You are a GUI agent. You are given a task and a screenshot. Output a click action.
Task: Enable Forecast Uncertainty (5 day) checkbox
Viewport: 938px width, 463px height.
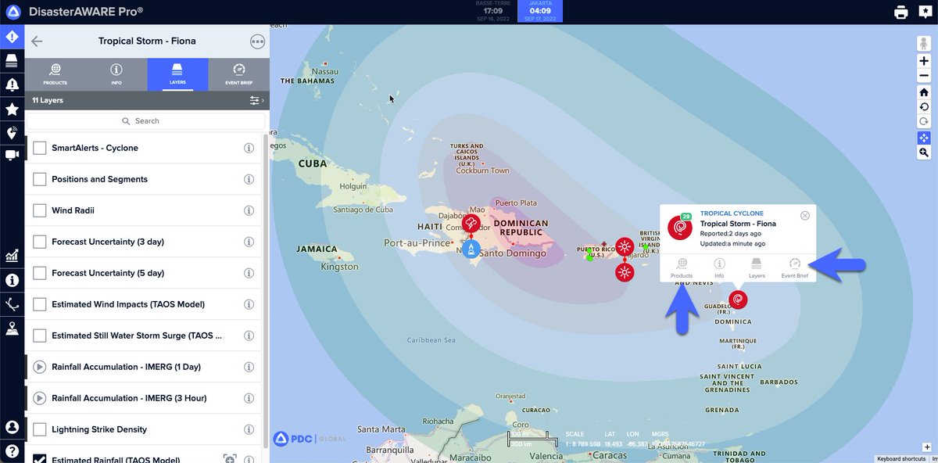pos(39,273)
